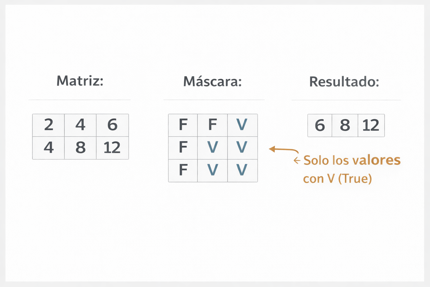Click the 12 cell in the Resultado row

point(371,125)
